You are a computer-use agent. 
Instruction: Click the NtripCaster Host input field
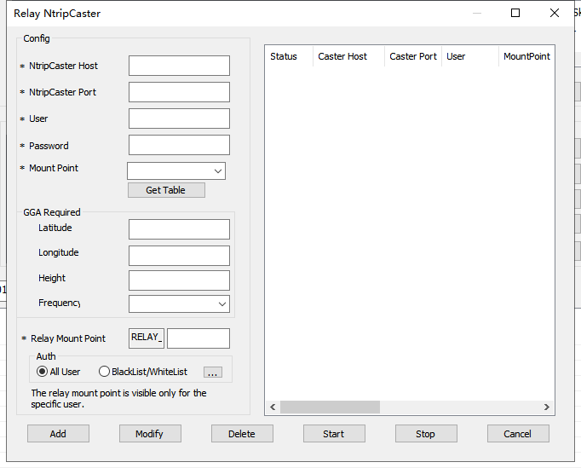180,66
